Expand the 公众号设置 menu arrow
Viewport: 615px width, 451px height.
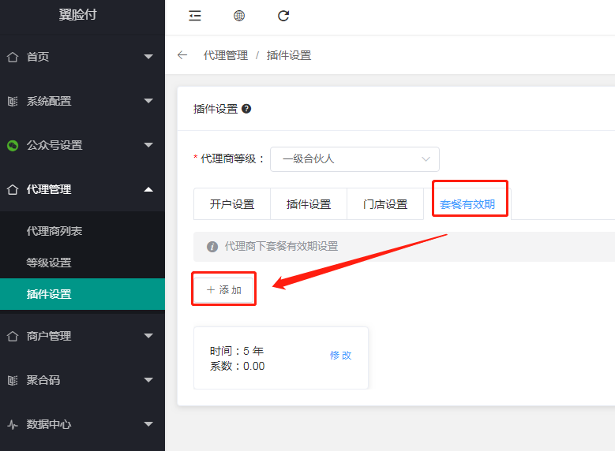[x=148, y=145]
